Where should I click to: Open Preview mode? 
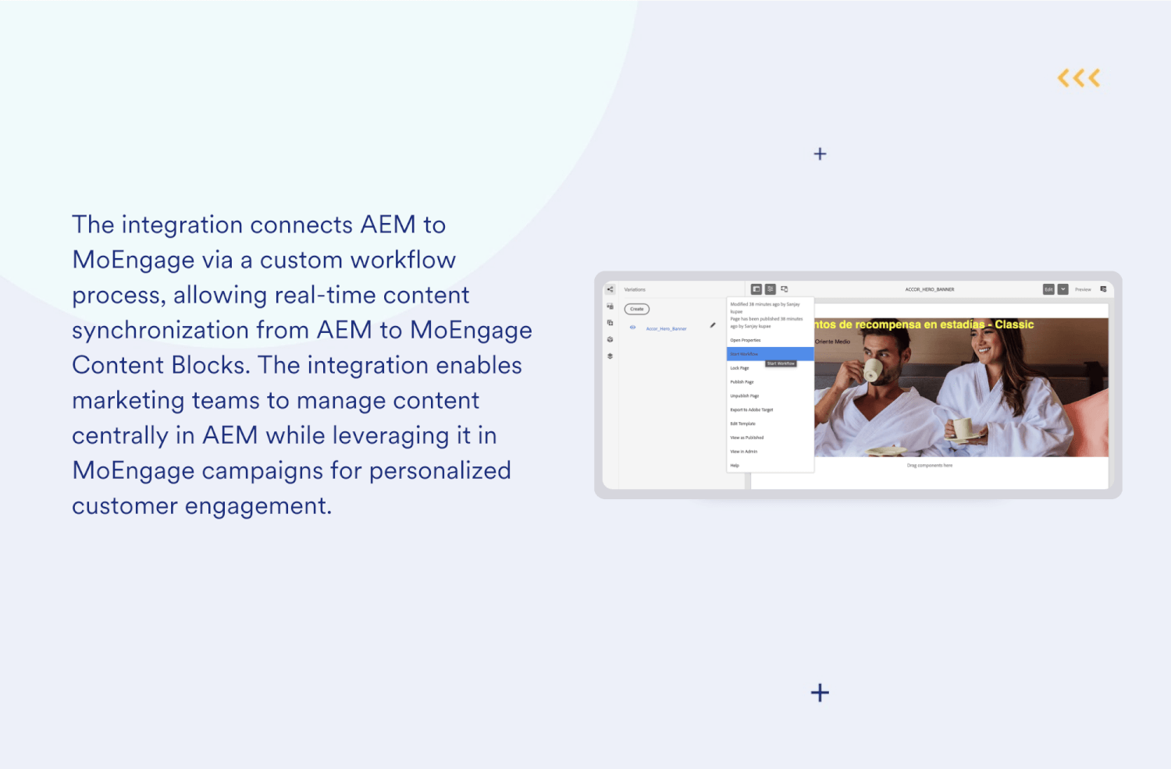click(x=1084, y=289)
